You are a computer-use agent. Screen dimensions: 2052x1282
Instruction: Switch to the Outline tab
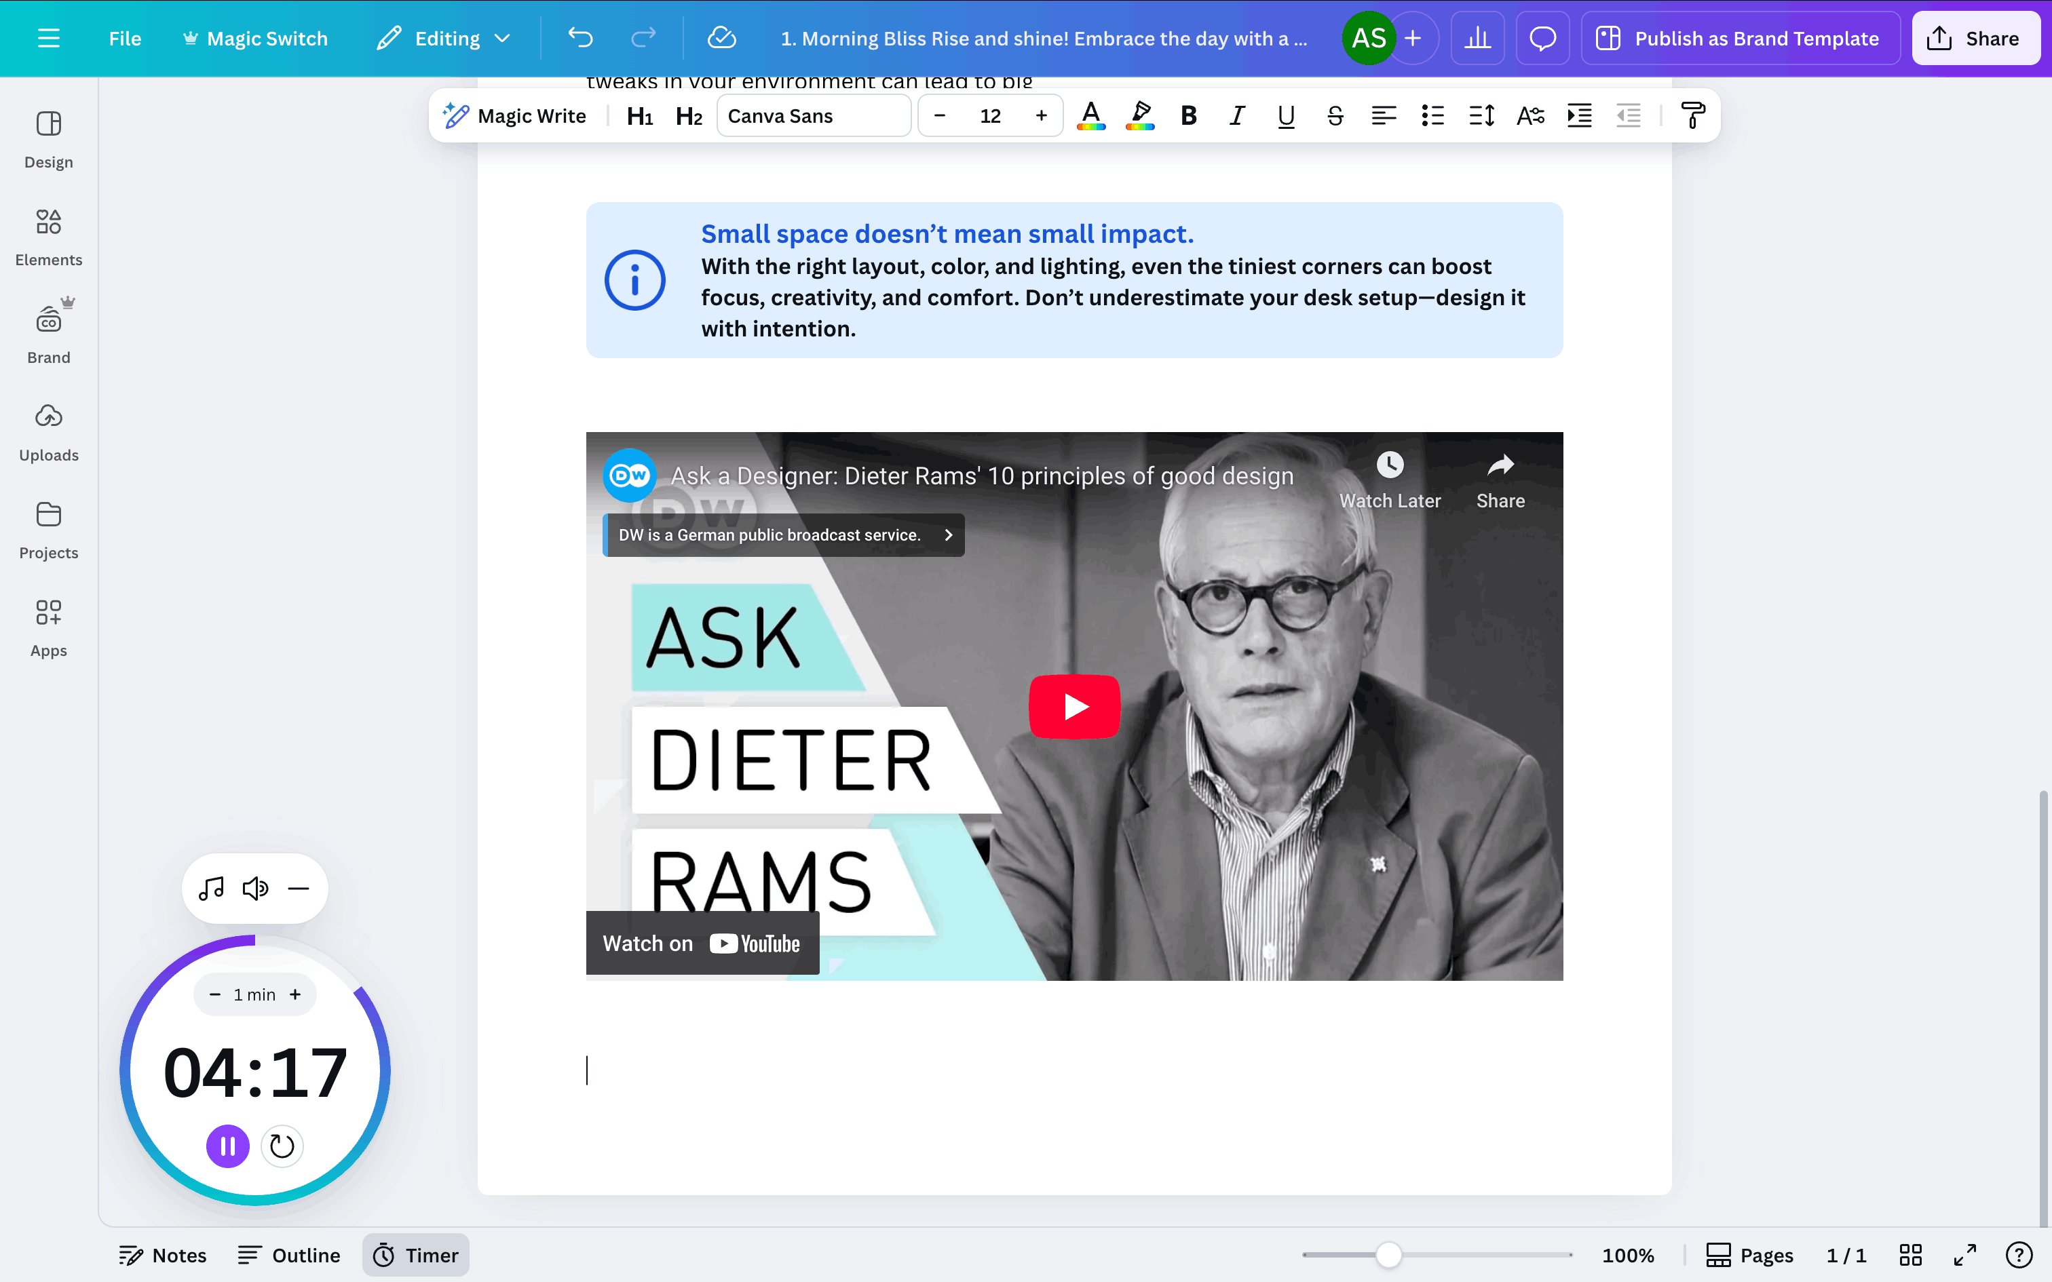[x=289, y=1255]
